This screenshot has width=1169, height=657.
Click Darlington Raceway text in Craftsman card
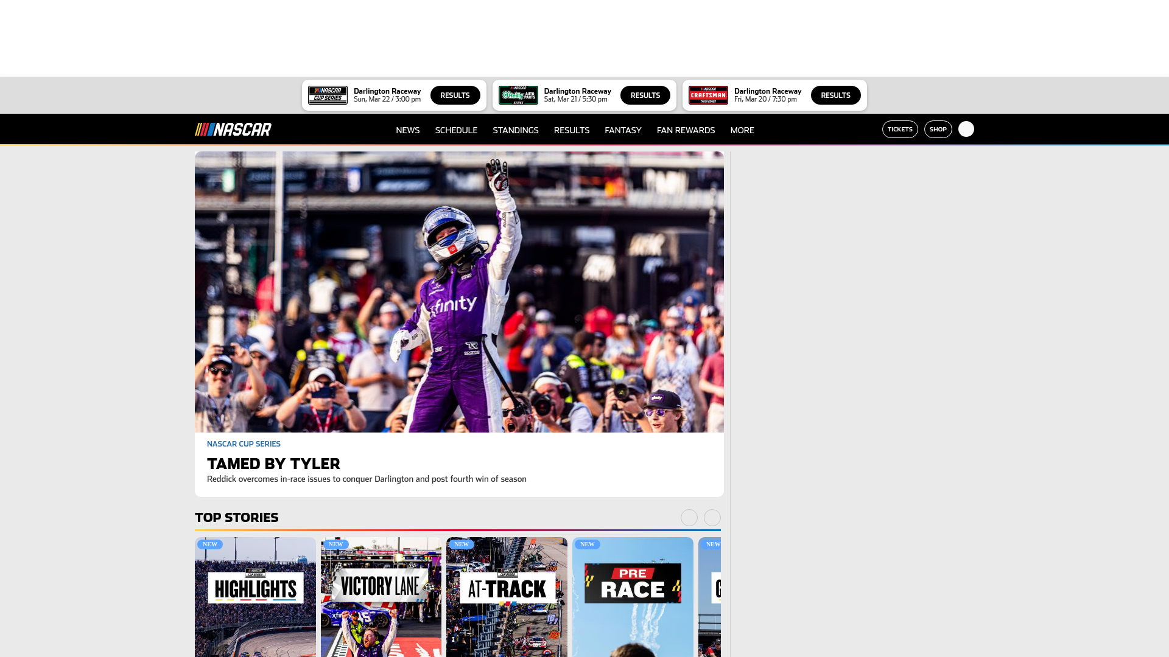pyautogui.click(x=768, y=91)
